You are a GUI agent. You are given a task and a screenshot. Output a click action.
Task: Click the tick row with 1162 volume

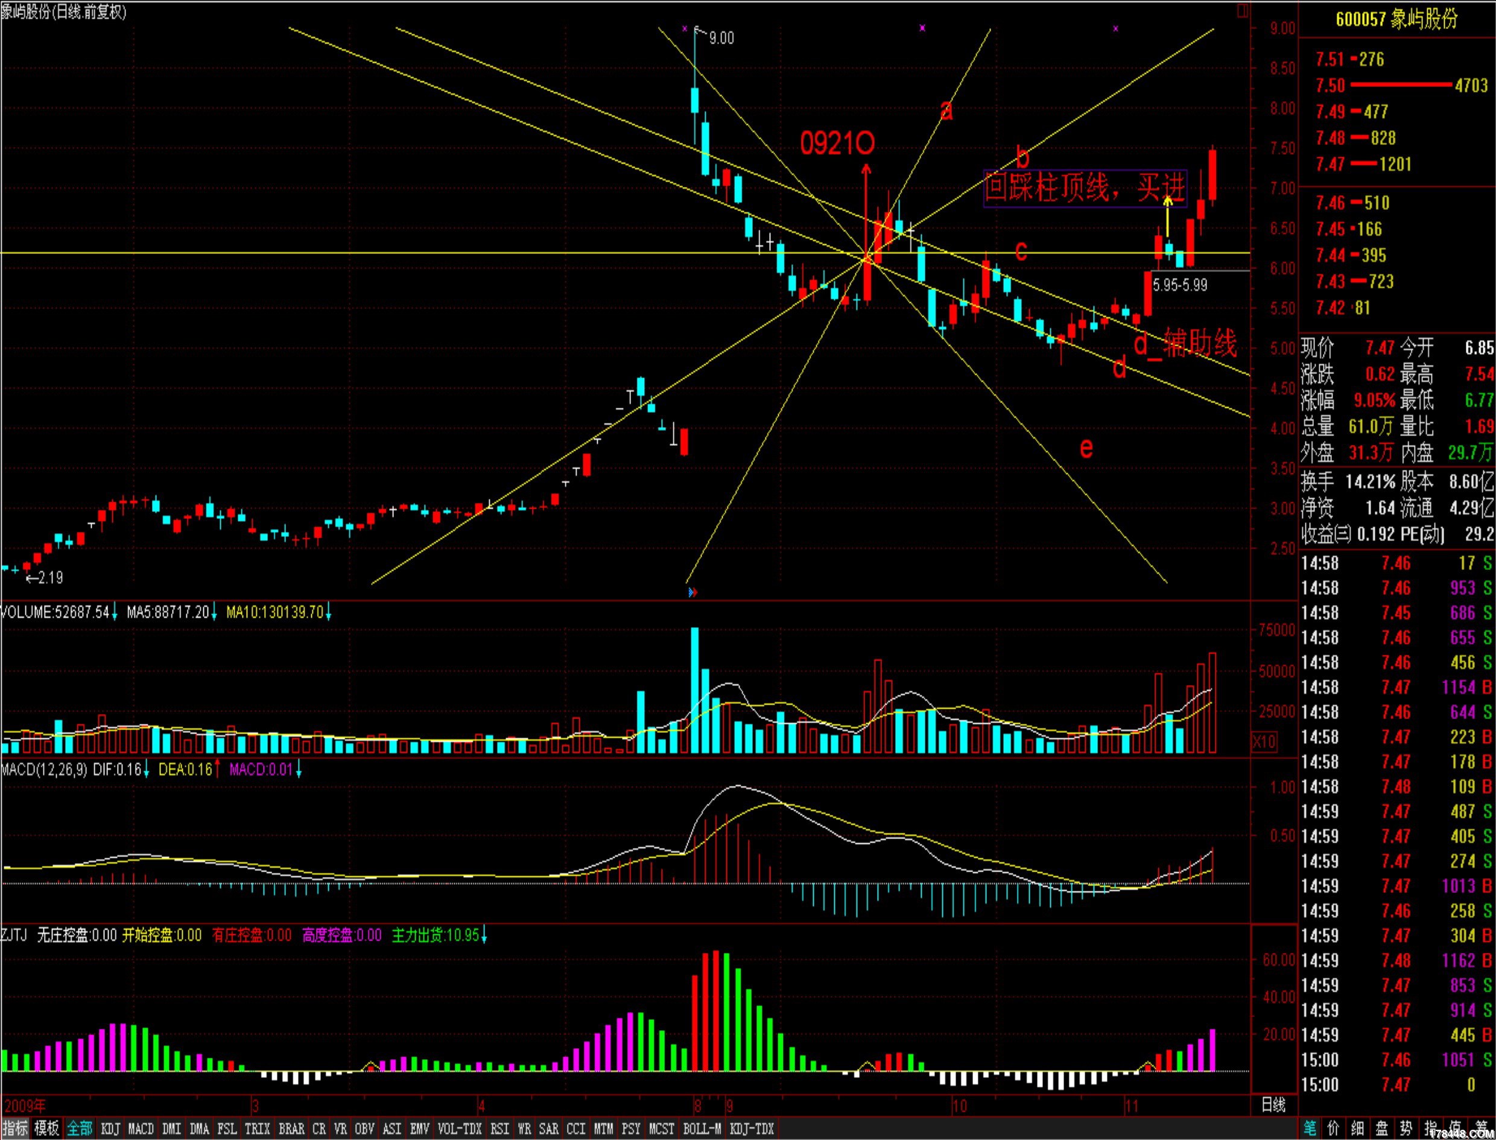pyautogui.click(x=1397, y=960)
